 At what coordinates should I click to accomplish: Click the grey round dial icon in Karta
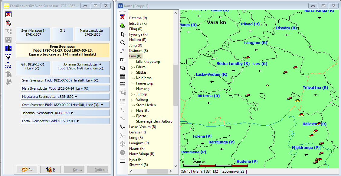(x=123, y=152)
